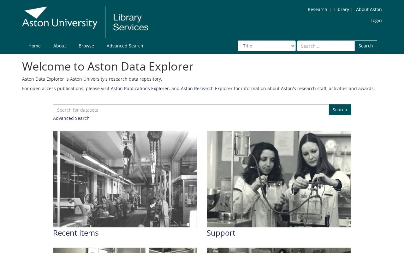Click the Aston University logo
This screenshot has width=404, height=253.
(60, 18)
